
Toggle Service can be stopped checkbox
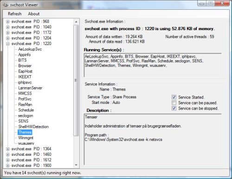[174, 108]
